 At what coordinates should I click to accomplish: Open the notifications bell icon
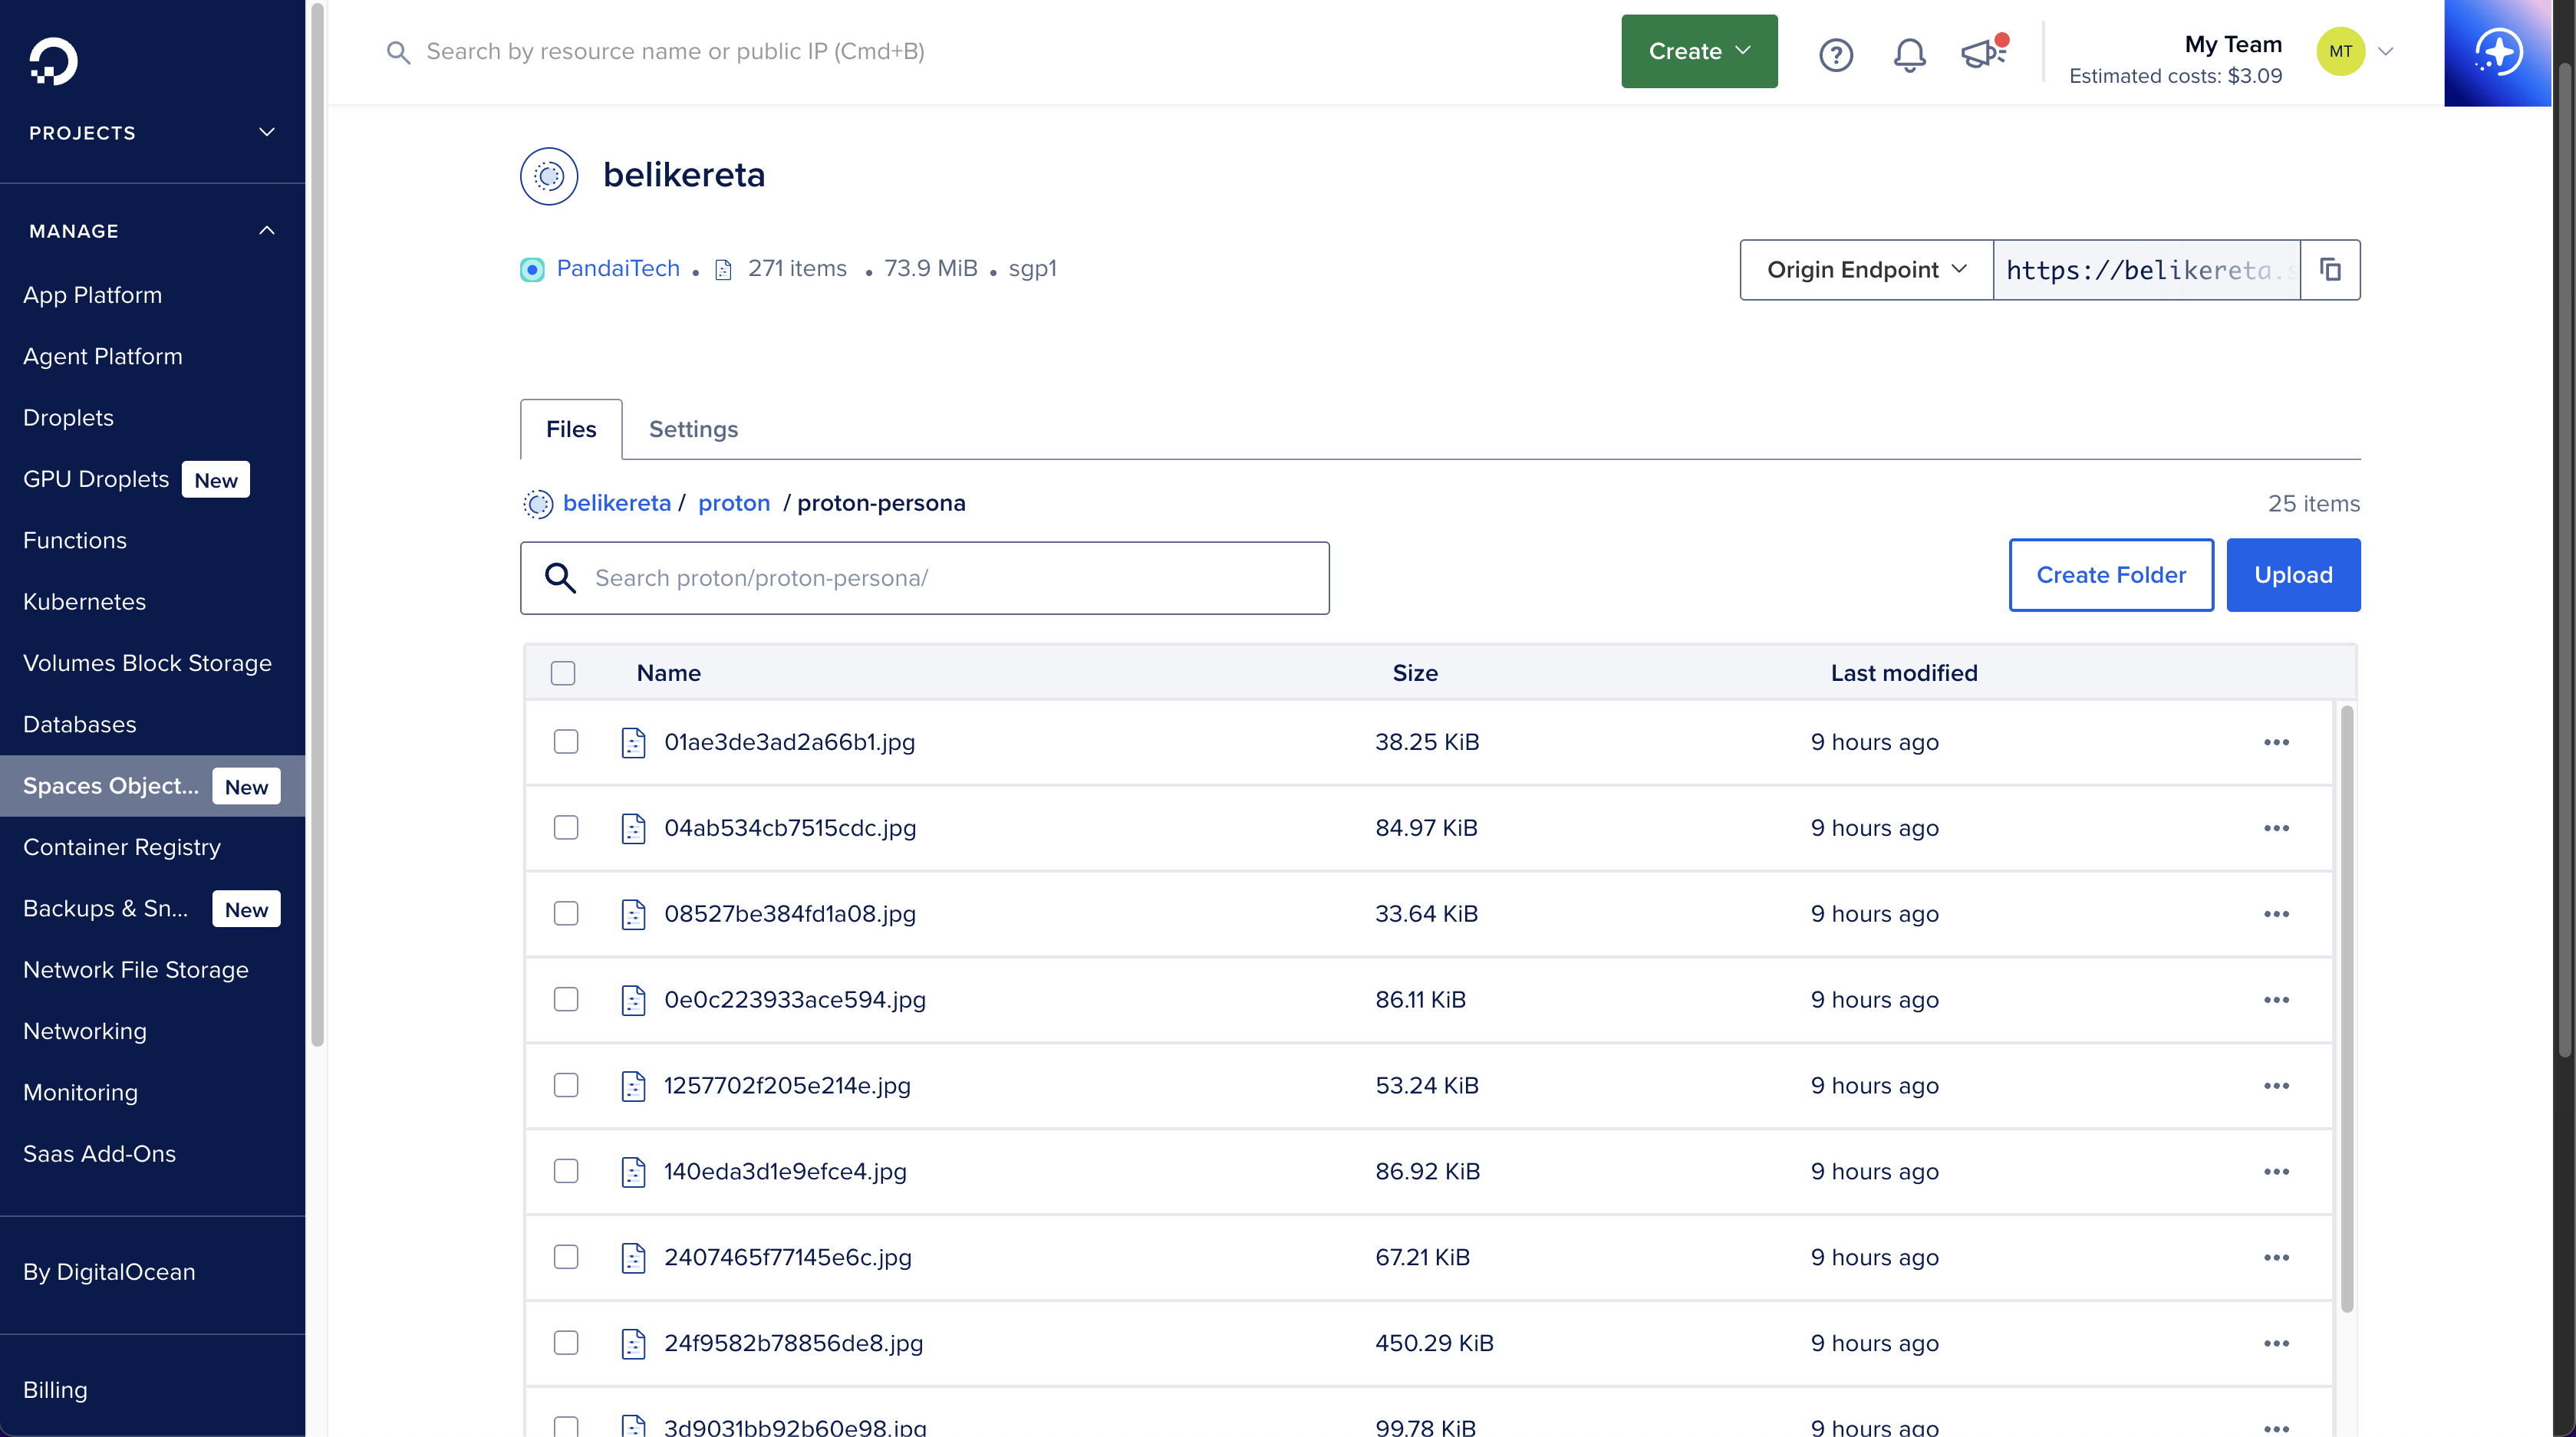[x=1909, y=54]
